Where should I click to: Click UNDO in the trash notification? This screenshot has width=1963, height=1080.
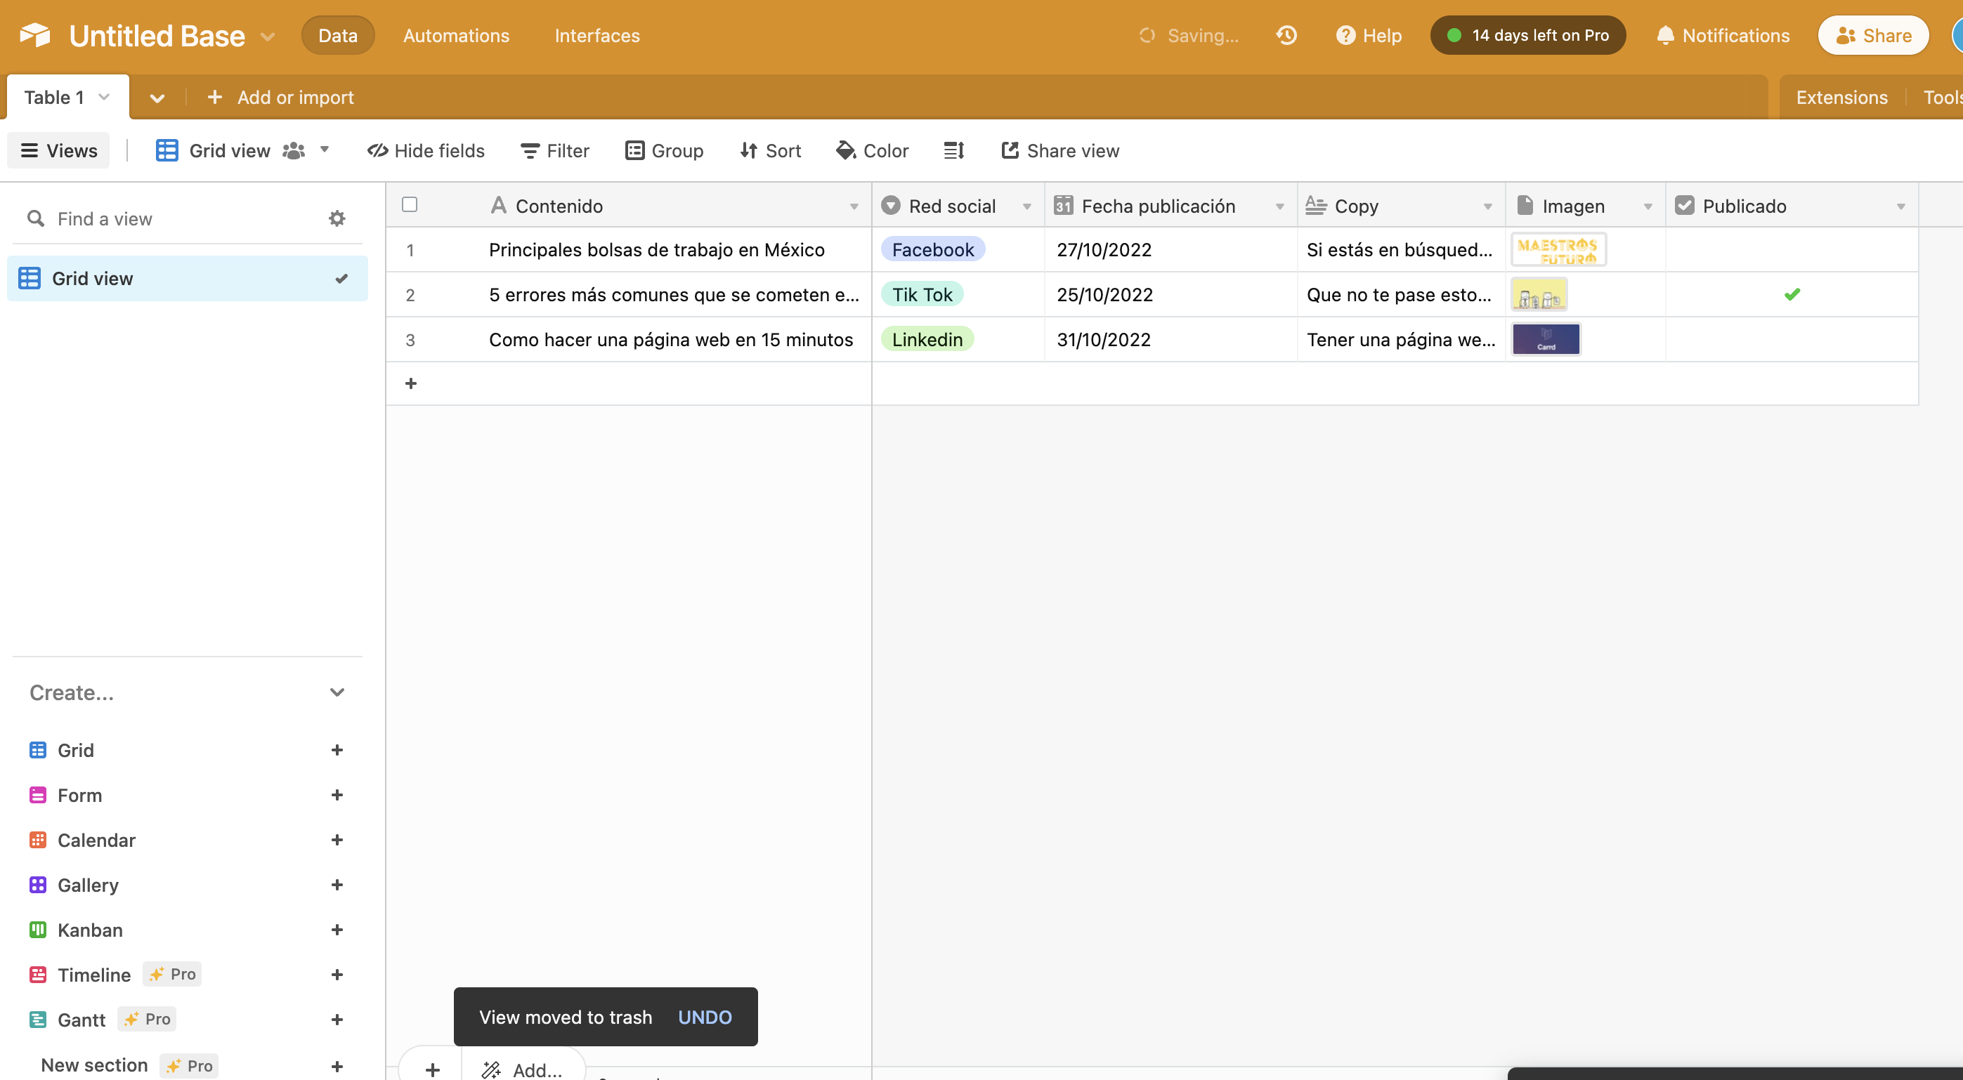tap(704, 1017)
